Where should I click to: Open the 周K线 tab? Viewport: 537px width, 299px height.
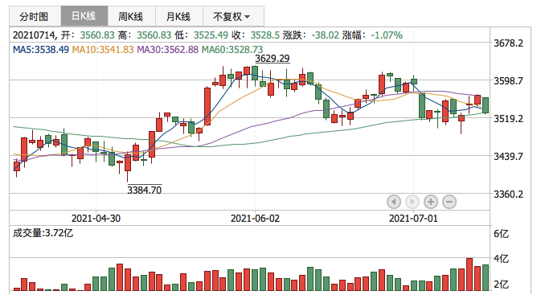click(x=132, y=16)
